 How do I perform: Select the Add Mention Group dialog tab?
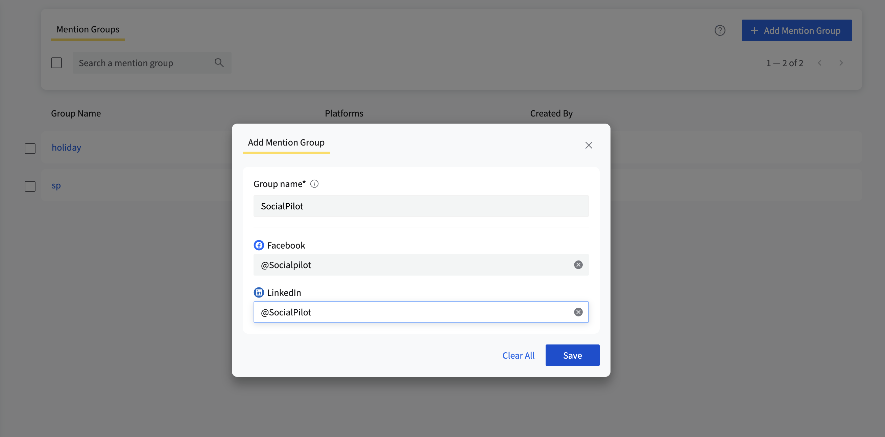point(286,143)
